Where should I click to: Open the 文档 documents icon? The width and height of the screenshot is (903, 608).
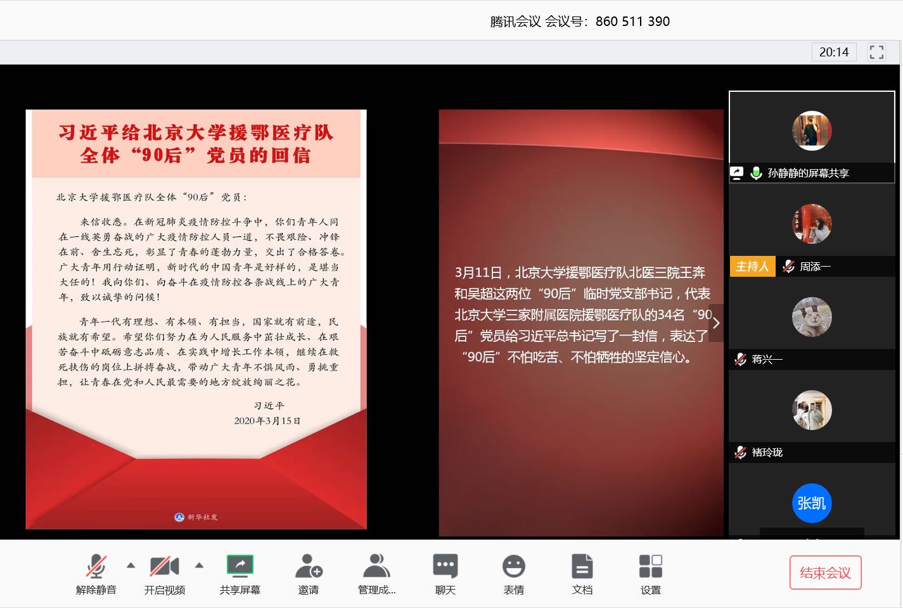582,566
